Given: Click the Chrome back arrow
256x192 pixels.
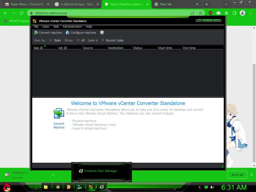Looking at the screenshot, I should 5,13.
